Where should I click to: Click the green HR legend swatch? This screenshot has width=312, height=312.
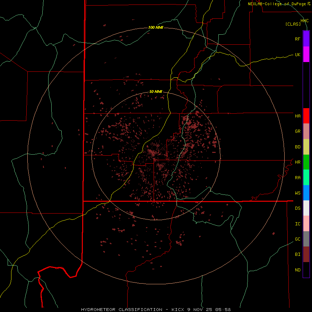[306, 162]
